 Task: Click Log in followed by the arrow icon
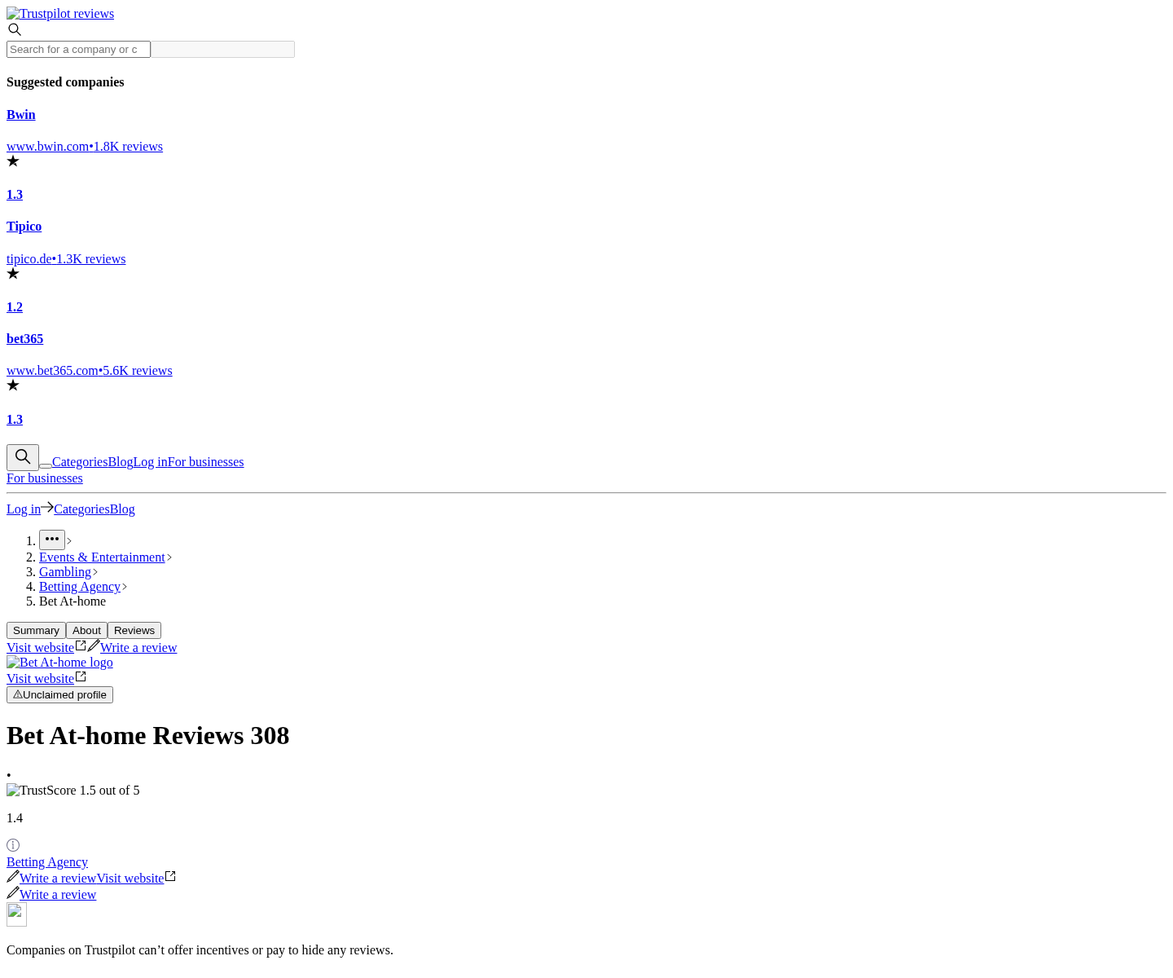pos(24,509)
